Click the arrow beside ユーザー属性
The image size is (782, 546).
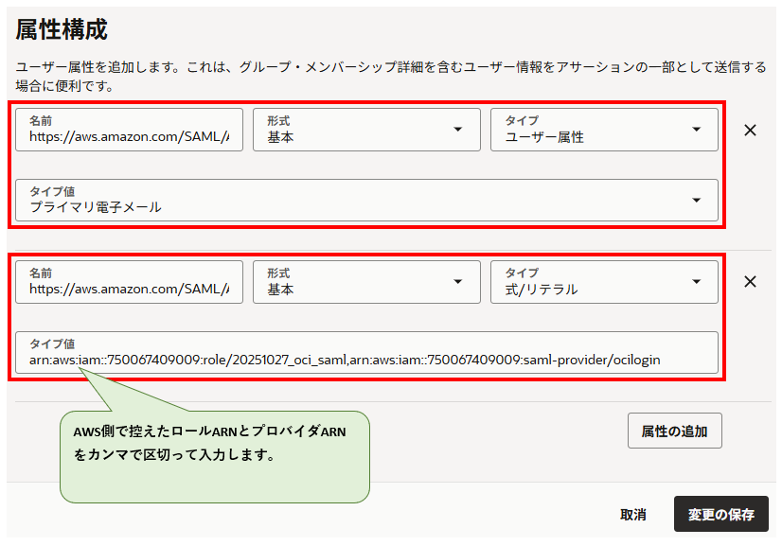696,130
